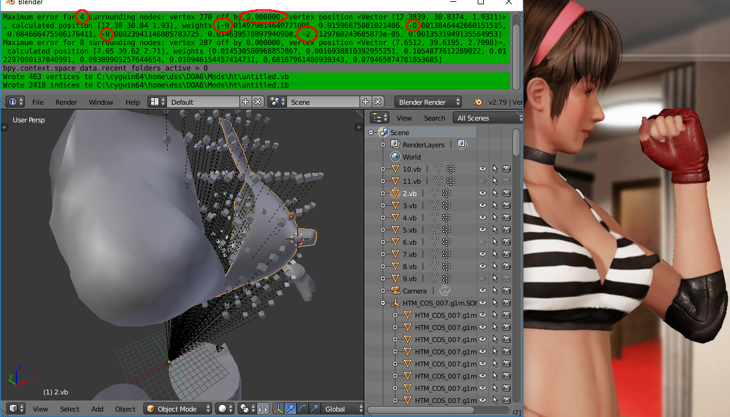
Task: Toggle the 3D manipulator widget
Action: click(x=278, y=408)
